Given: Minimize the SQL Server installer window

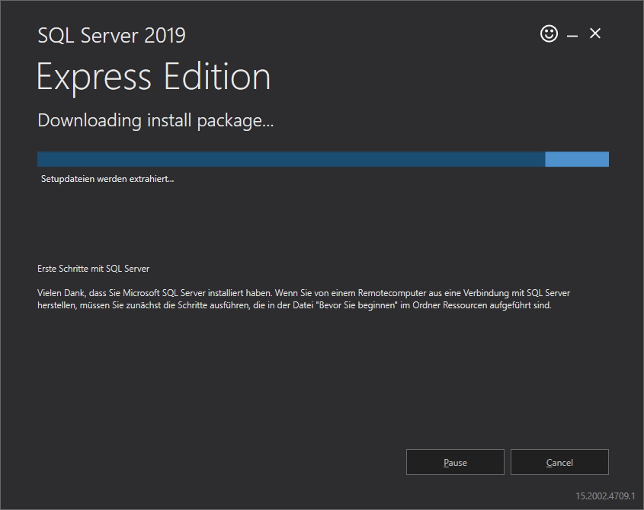Looking at the screenshot, I should [572, 36].
